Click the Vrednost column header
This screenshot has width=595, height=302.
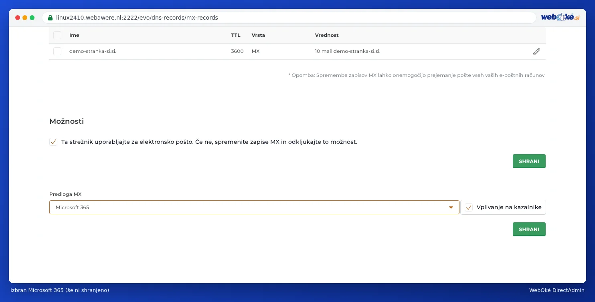click(x=327, y=35)
